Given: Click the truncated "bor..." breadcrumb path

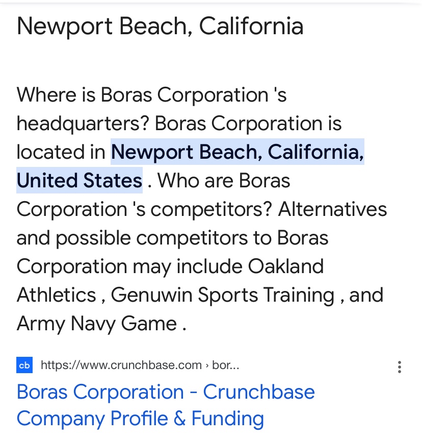Looking at the screenshot, I should (x=225, y=365).
